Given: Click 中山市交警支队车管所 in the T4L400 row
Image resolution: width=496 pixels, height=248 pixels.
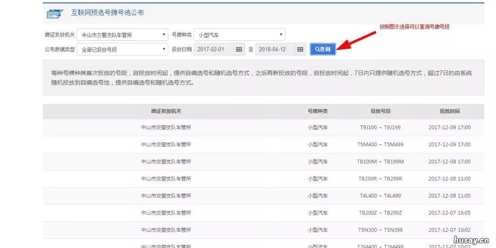Looking at the screenshot, I should coord(166,196).
